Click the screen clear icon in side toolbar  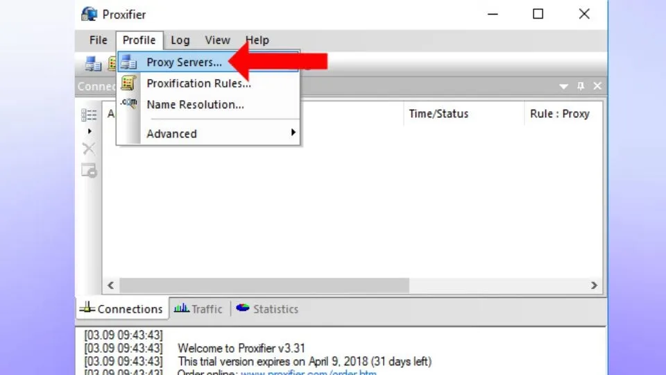click(x=89, y=171)
